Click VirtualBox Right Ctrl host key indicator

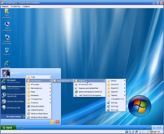pyautogui.click(x=155, y=132)
